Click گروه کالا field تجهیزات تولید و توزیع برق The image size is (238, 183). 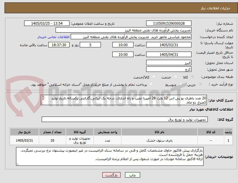125,119
